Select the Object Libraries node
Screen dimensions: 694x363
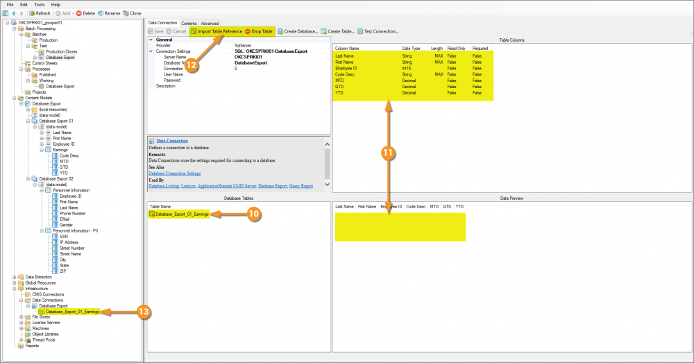coord(45,335)
